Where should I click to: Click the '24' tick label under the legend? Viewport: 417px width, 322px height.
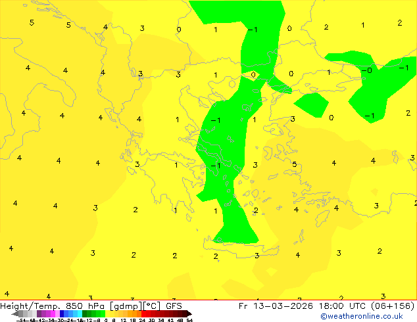pos(142,320)
